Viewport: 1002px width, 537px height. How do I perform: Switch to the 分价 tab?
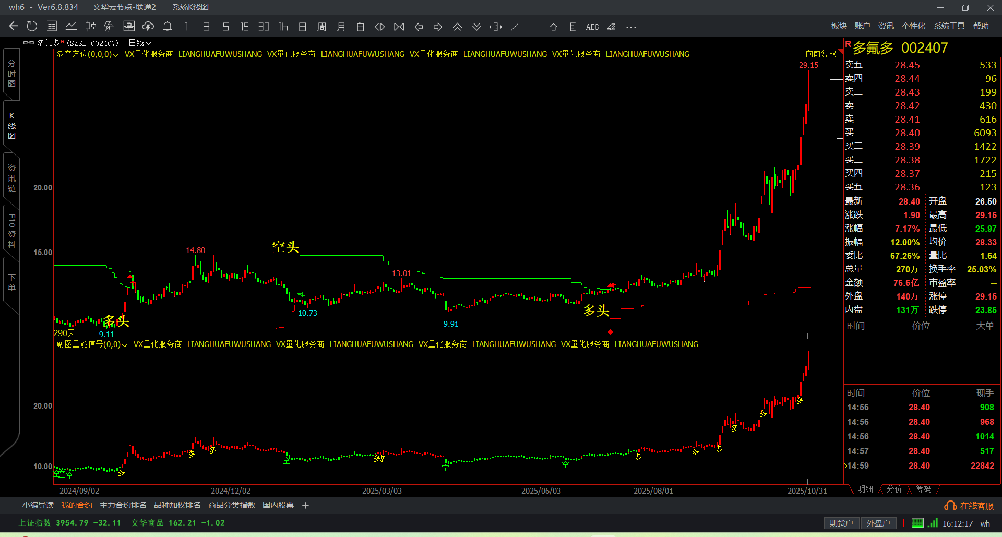point(894,489)
